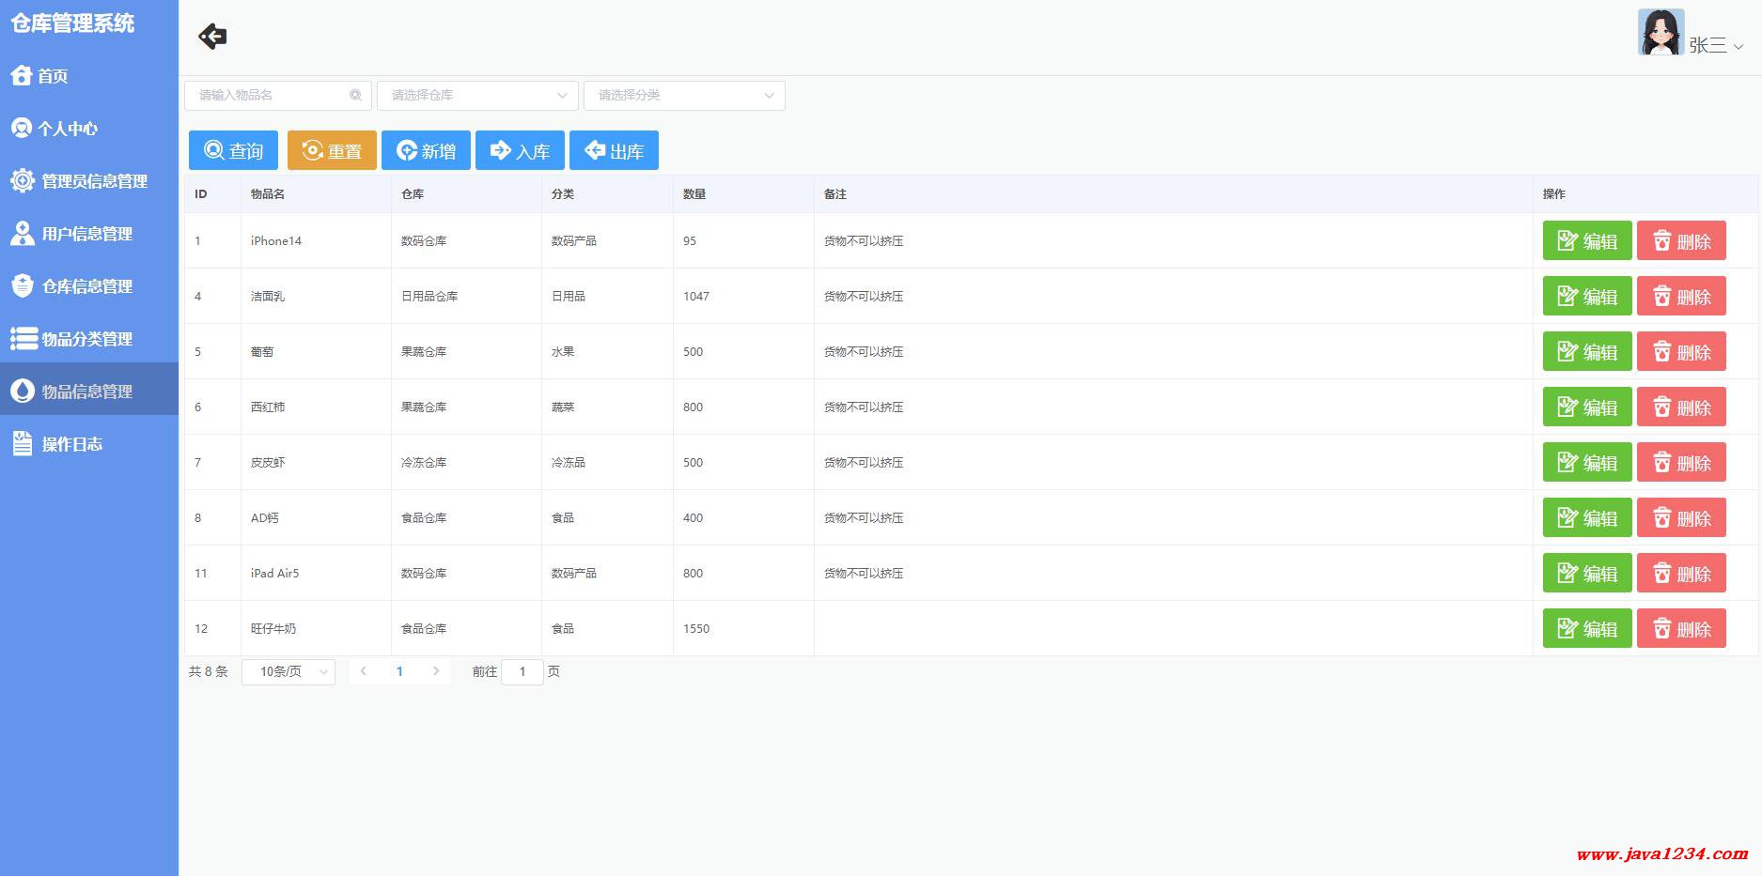
Task: Click the orange 重置 reset button
Action: [x=332, y=150]
